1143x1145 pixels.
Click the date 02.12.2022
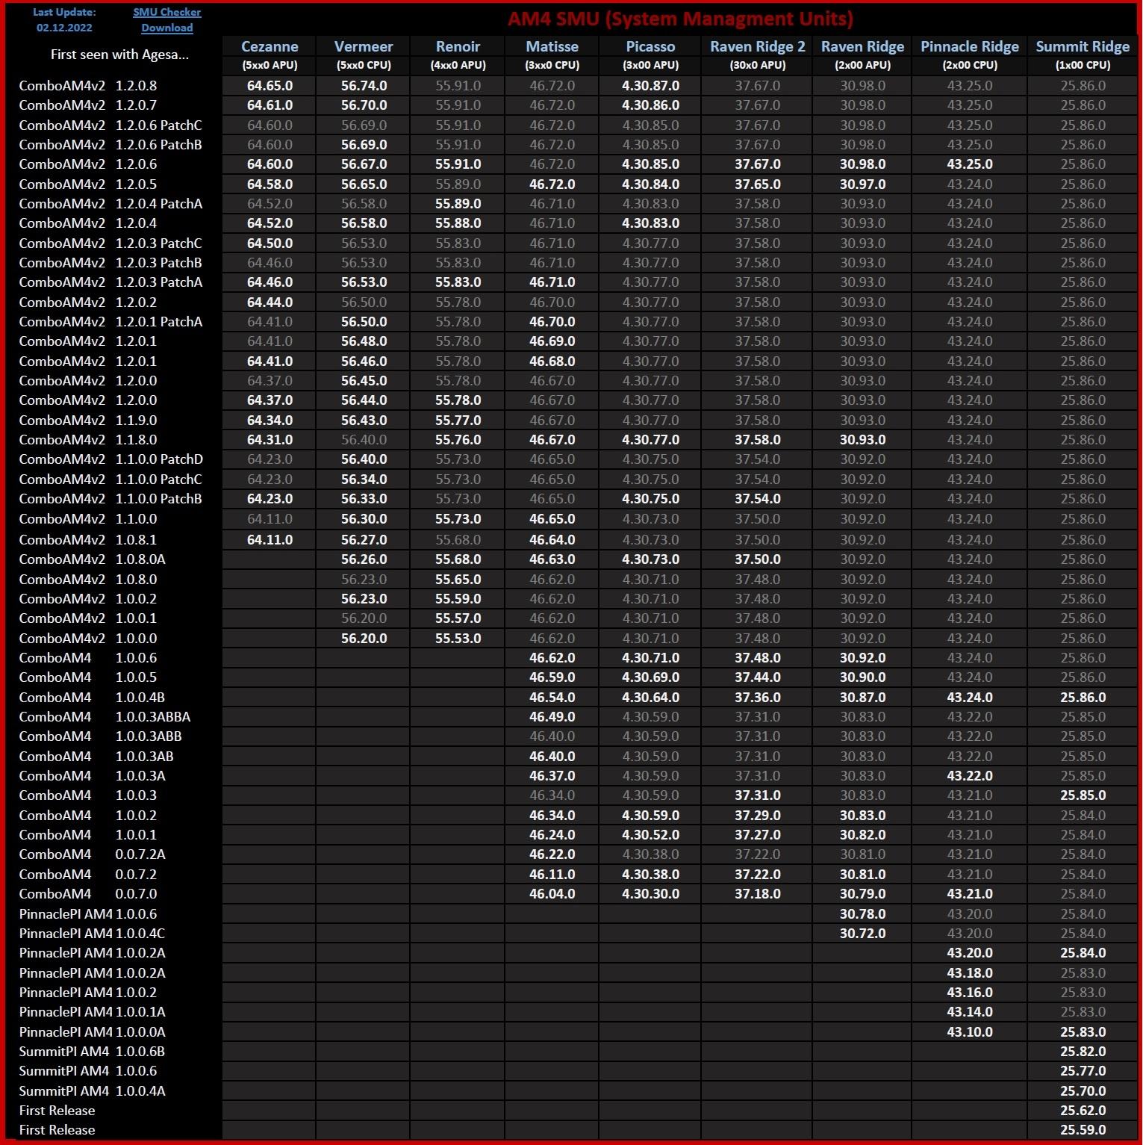click(64, 28)
